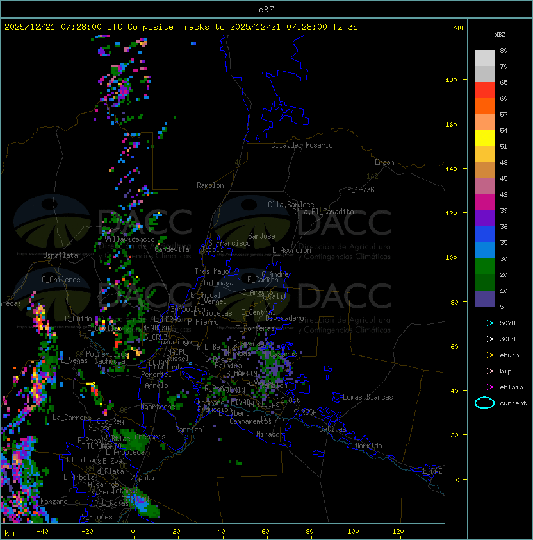Click the La_Carrera label on the map

[72, 418]
